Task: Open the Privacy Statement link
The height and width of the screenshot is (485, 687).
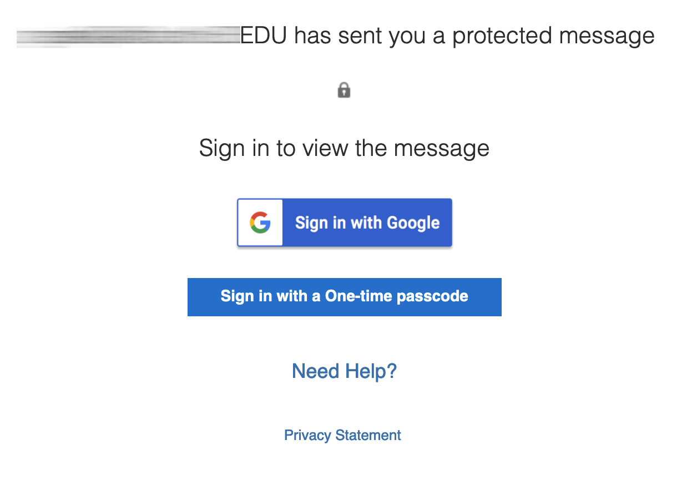Action: (342, 435)
